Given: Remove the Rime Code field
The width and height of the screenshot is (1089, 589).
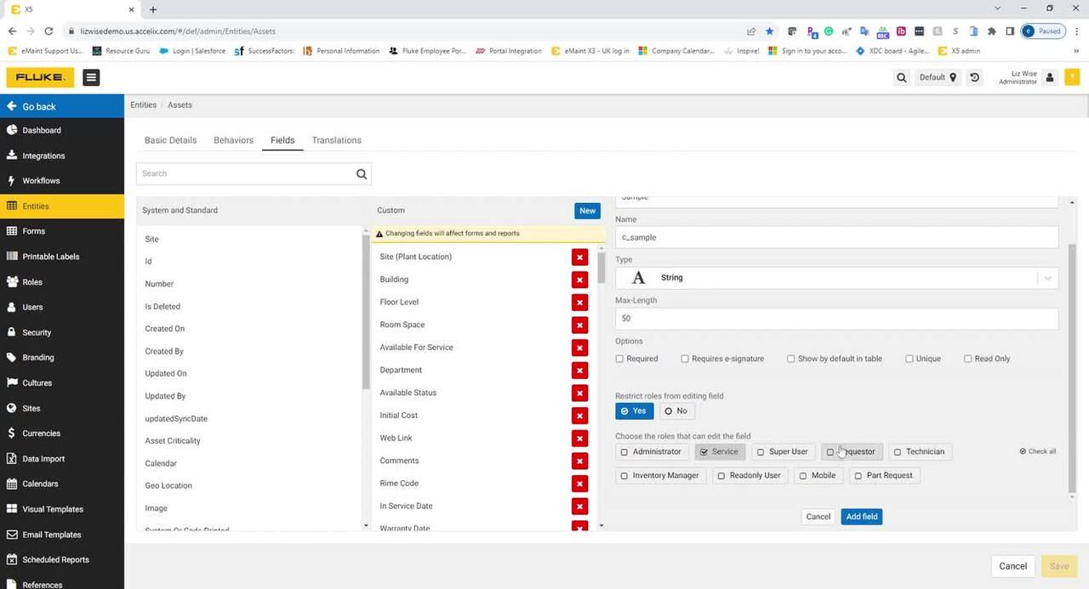Looking at the screenshot, I should click(579, 484).
